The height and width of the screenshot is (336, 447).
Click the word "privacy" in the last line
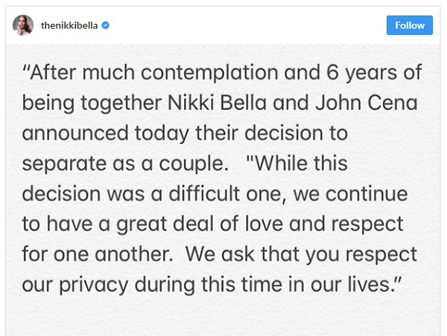(x=94, y=285)
